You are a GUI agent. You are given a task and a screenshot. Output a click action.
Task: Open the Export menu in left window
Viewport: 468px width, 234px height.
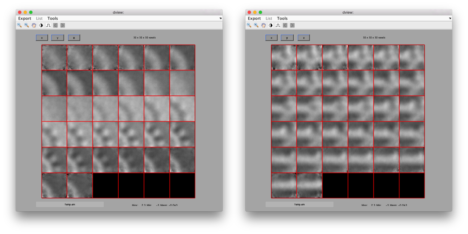[25, 18]
